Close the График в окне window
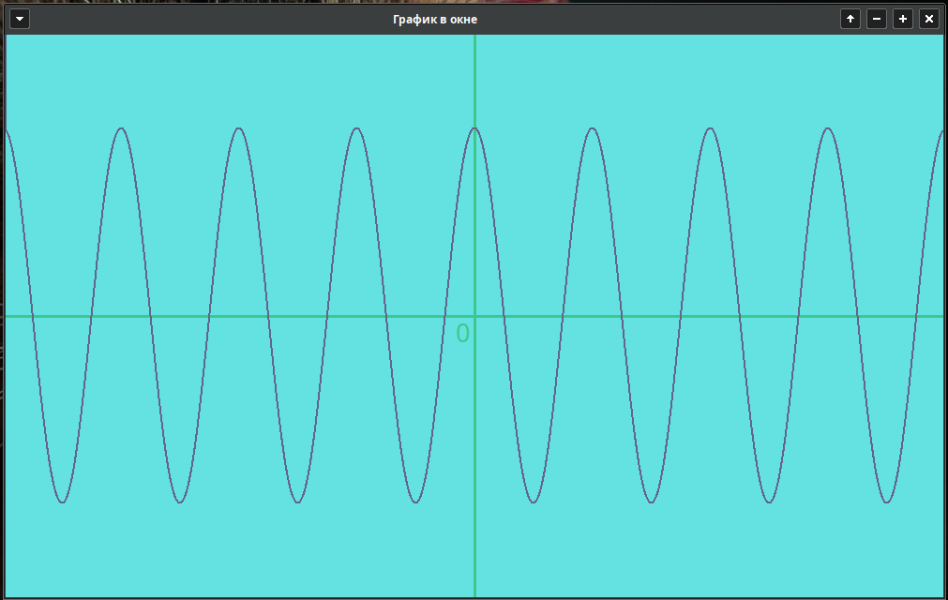948x600 pixels. pos(929,19)
